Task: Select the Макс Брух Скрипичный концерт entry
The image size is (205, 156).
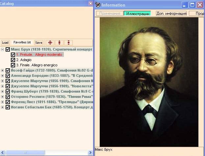Action: pos(52,50)
